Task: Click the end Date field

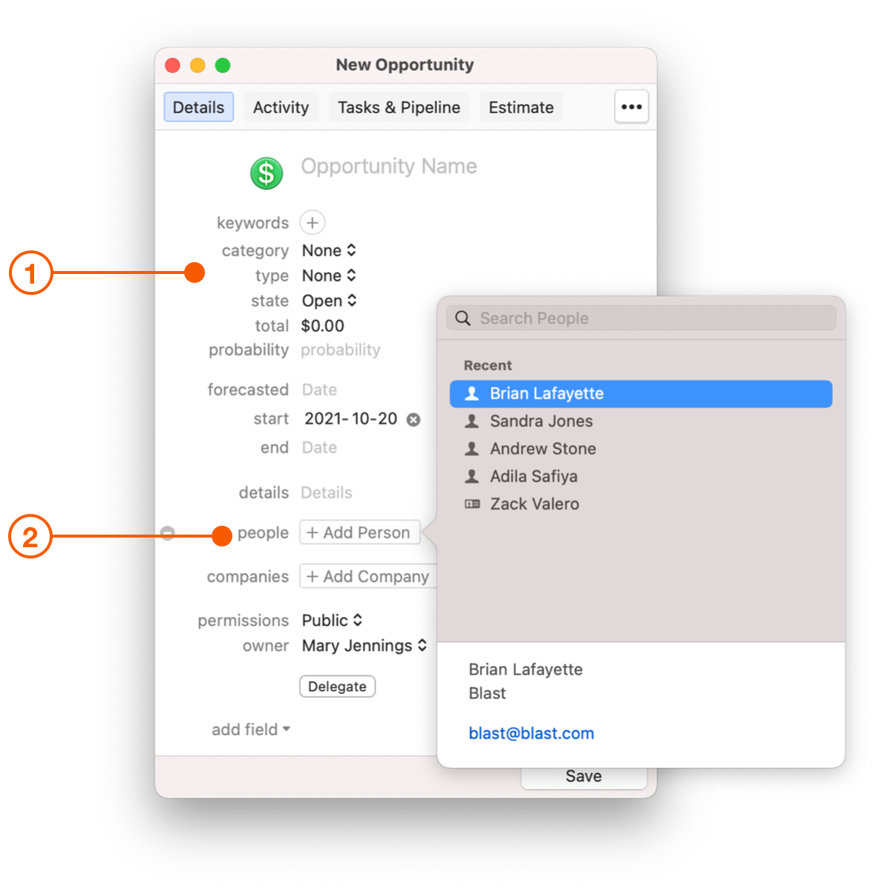Action: [320, 448]
